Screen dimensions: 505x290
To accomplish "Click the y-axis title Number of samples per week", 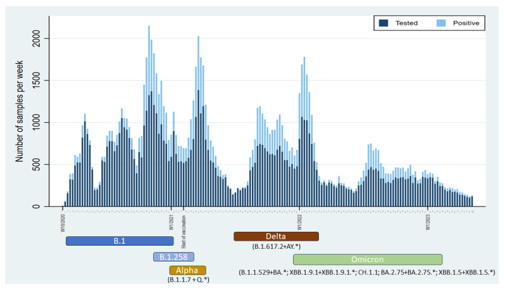I will point(20,111).
